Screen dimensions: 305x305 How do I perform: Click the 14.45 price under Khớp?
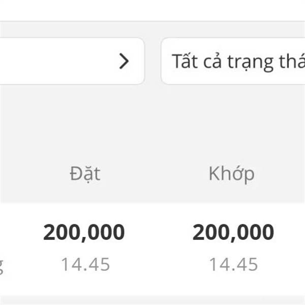coord(233,264)
